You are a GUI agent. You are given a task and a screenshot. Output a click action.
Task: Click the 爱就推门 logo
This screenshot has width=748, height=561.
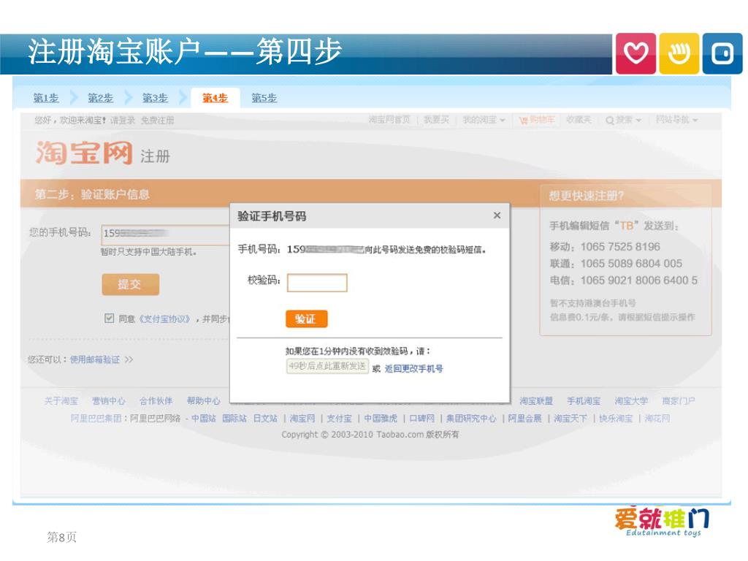pyautogui.click(x=662, y=521)
